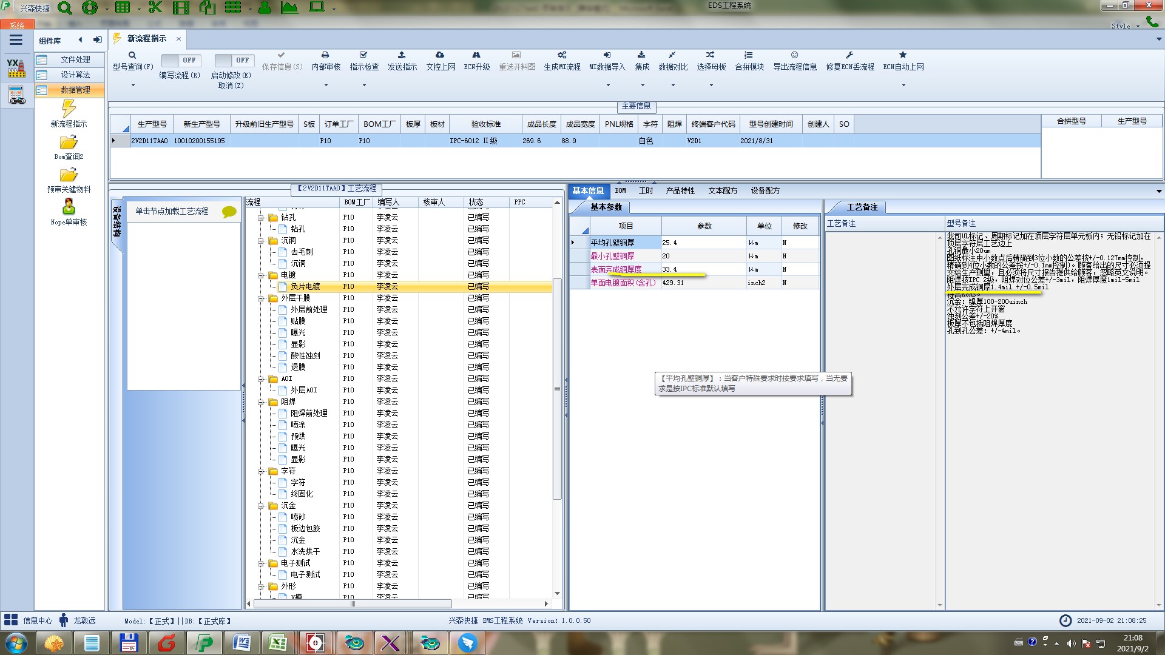The image size is (1165, 655).
Task: Select 数据管理 in the component library
Action: [x=75, y=90]
